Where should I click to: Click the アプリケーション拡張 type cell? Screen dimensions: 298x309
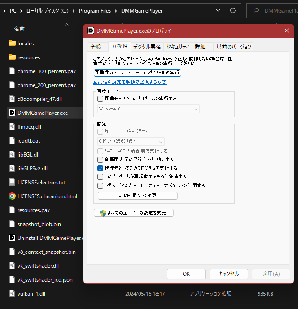coord(210,294)
